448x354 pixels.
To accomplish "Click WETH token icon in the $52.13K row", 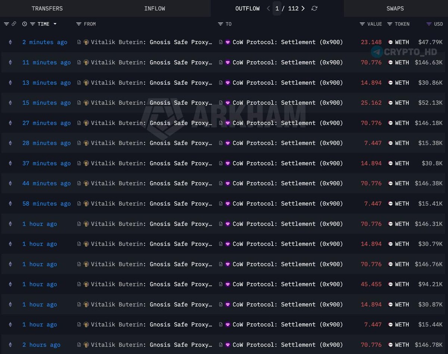I will click(x=391, y=103).
